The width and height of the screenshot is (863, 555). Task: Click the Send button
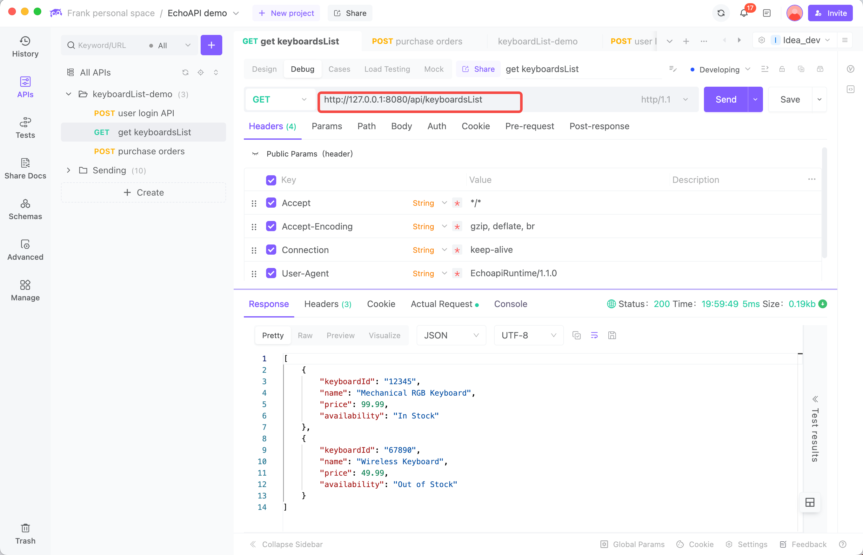point(726,99)
